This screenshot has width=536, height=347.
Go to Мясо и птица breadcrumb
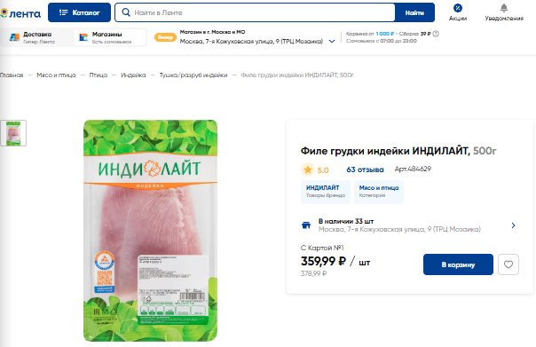[x=56, y=75]
